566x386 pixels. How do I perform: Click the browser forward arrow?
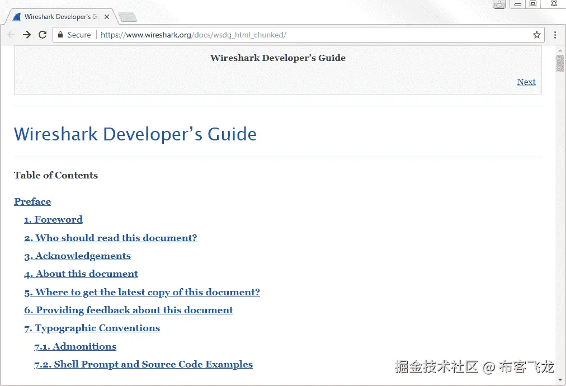click(27, 35)
